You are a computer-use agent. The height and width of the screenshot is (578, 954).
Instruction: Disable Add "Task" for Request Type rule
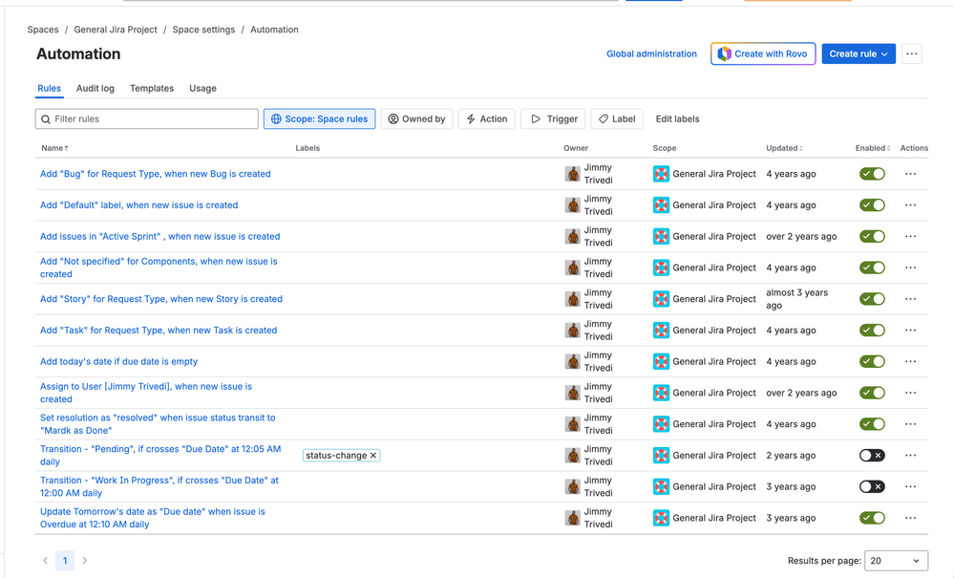872,331
